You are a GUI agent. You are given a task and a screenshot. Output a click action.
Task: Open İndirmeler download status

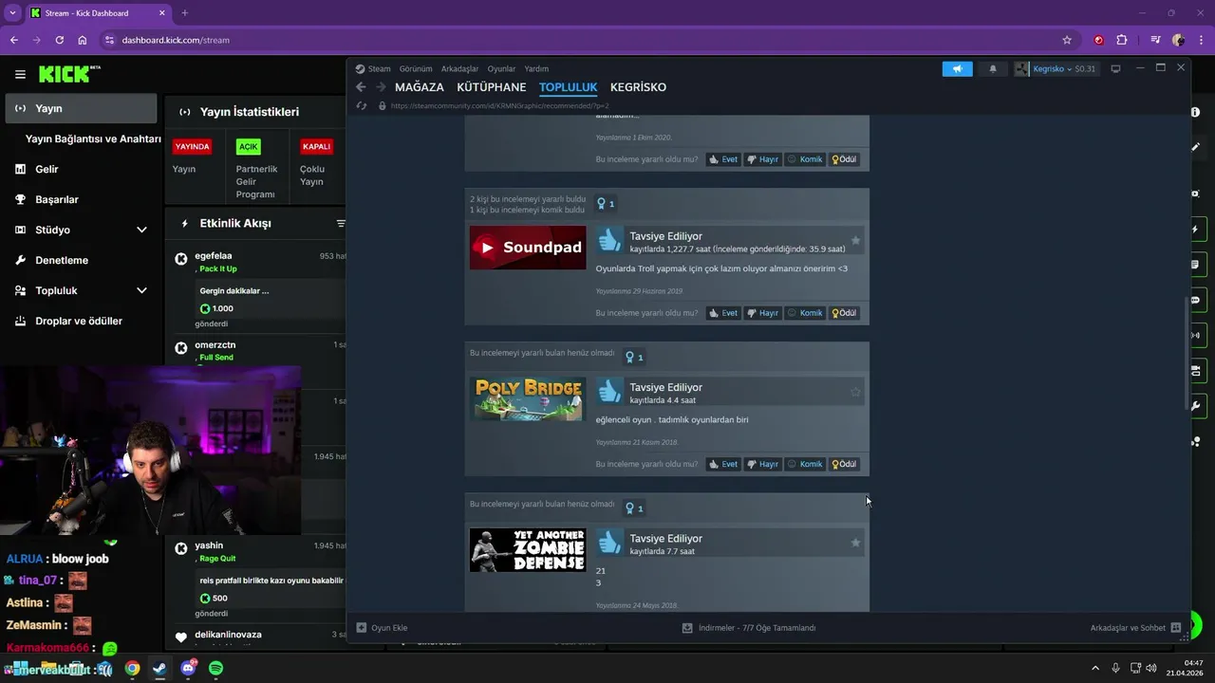(x=749, y=628)
